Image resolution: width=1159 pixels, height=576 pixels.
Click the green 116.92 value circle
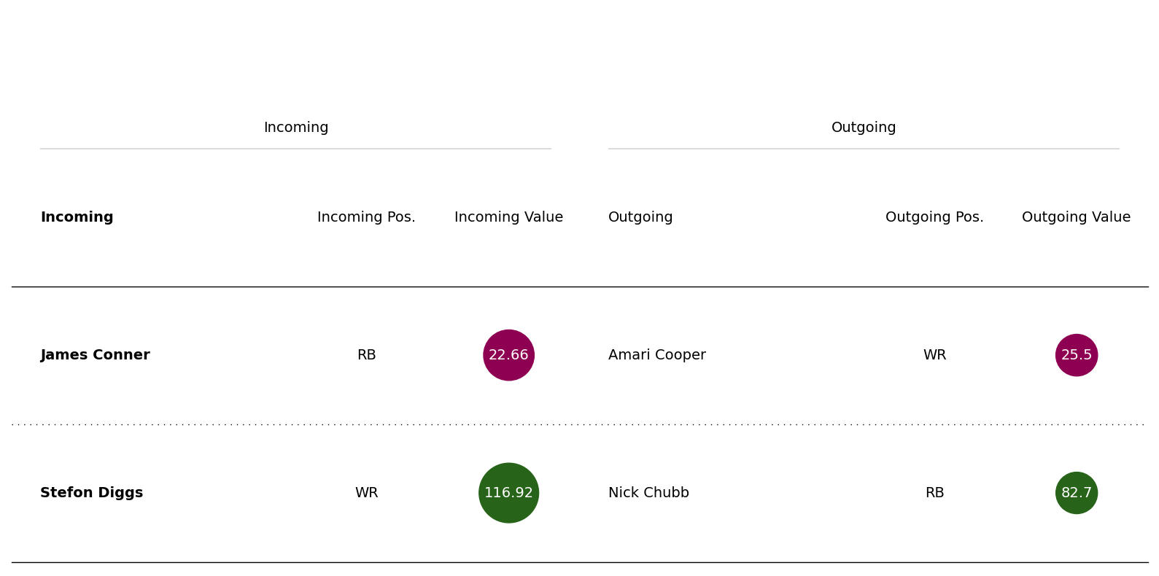(x=508, y=493)
